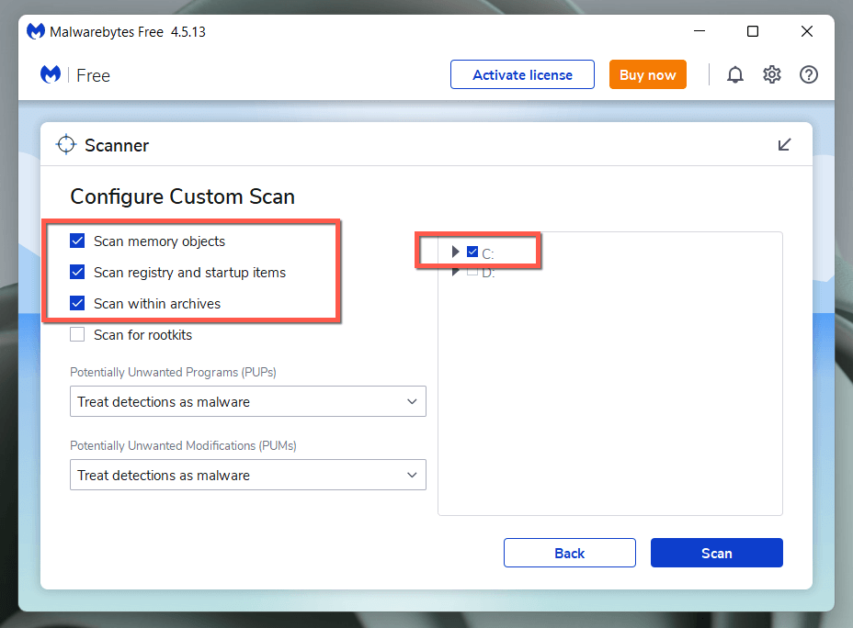Uncheck Scan registry and startup items
The height and width of the screenshot is (628, 853).
coord(77,272)
